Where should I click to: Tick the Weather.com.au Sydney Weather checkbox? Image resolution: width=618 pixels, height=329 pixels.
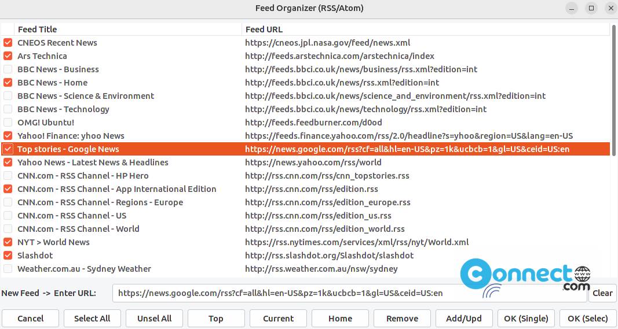coord(8,269)
